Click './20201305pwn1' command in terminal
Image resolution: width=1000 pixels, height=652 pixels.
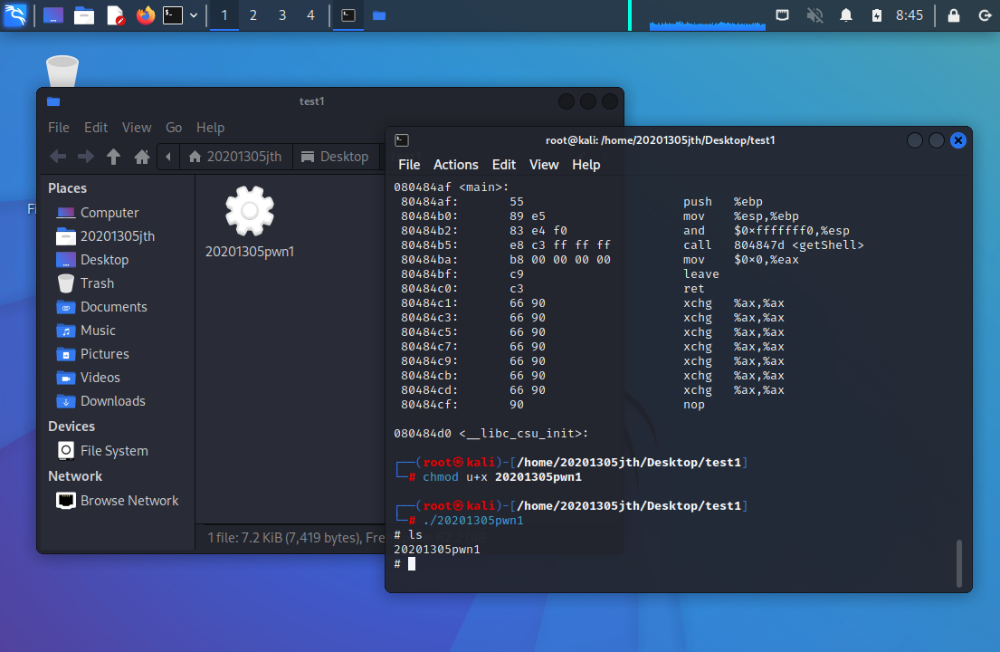click(472, 521)
